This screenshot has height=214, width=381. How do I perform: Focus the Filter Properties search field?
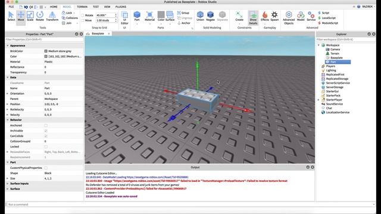click(x=44, y=39)
